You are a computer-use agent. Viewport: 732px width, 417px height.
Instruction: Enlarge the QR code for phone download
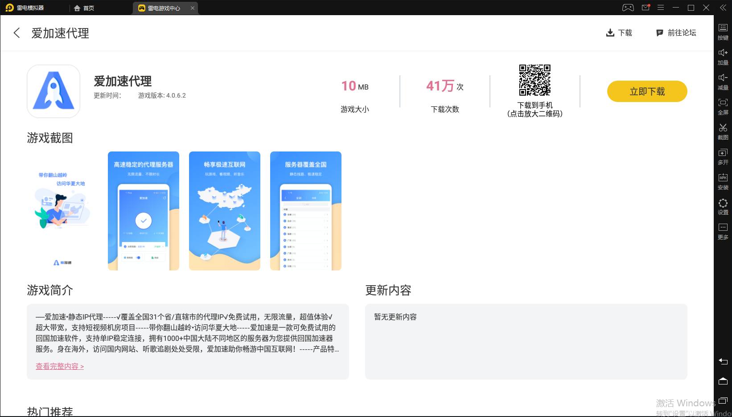[x=535, y=80]
